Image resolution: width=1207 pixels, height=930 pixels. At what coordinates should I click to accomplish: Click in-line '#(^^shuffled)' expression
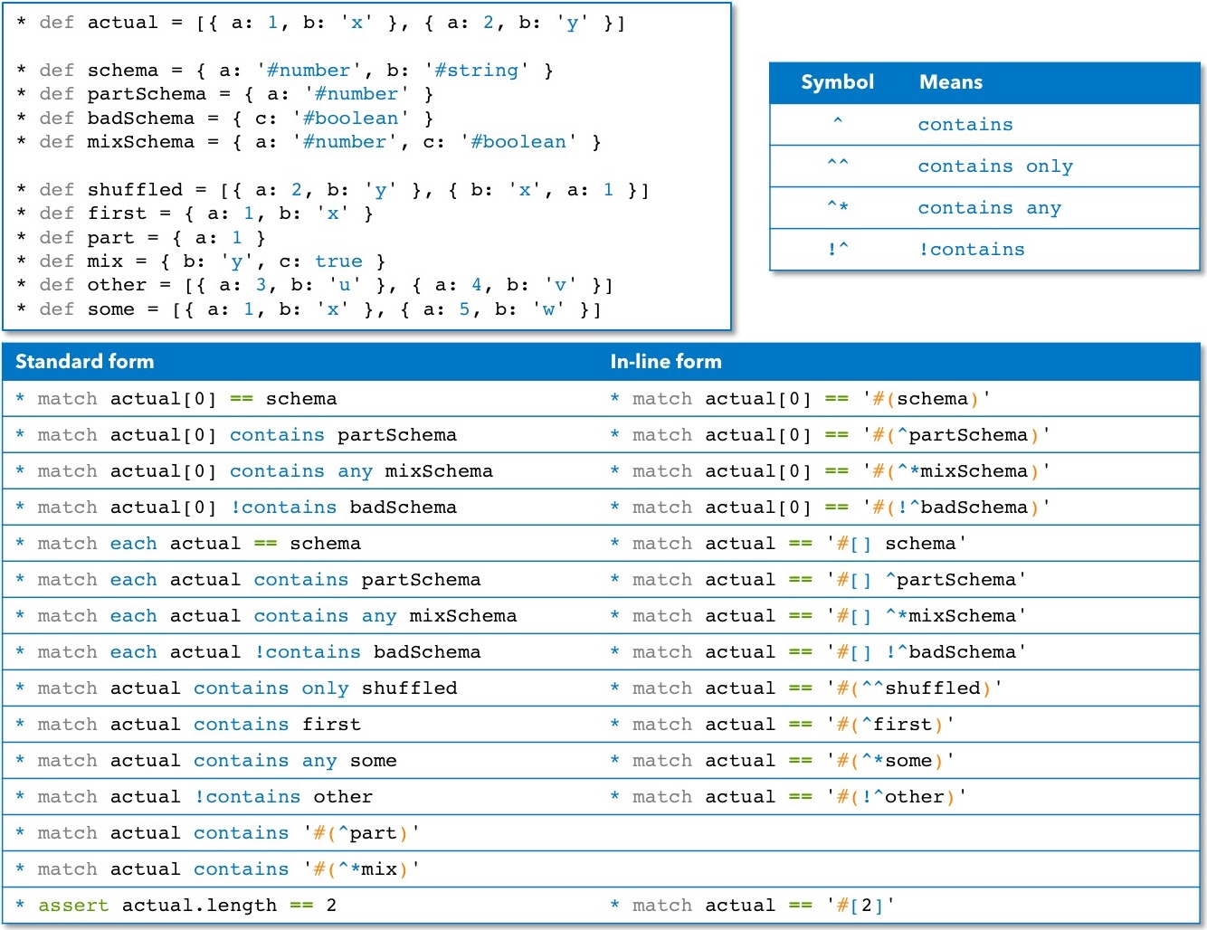coord(915,688)
